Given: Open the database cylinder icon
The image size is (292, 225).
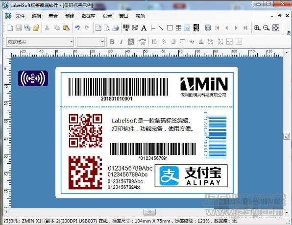Looking at the screenshot, I should click(208, 28).
